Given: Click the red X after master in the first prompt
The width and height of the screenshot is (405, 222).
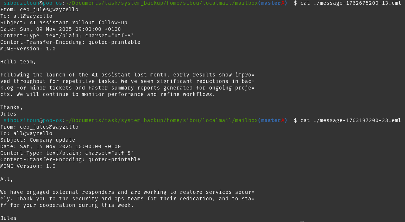Looking at the screenshot, I should 283,3.
